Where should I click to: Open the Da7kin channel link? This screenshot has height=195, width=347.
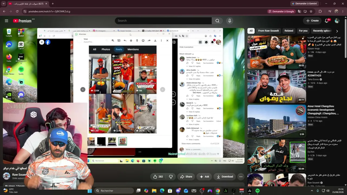(311, 152)
